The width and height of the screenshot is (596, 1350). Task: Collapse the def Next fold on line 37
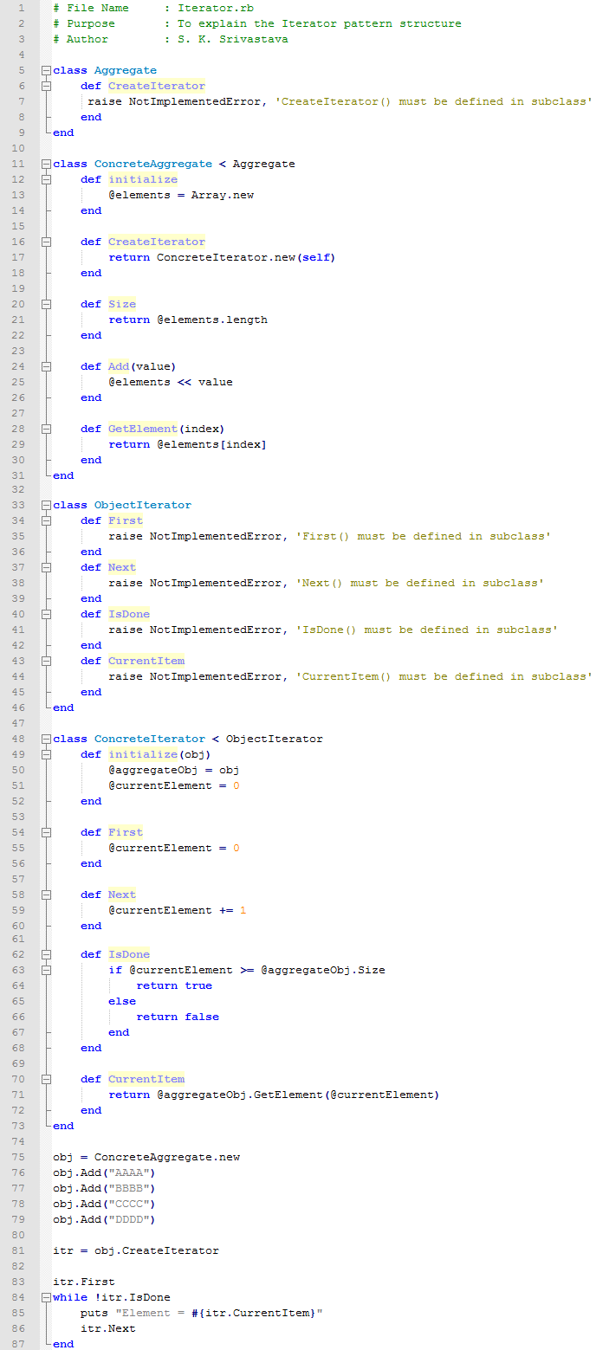pyautogui.click(x=45, y=568)
